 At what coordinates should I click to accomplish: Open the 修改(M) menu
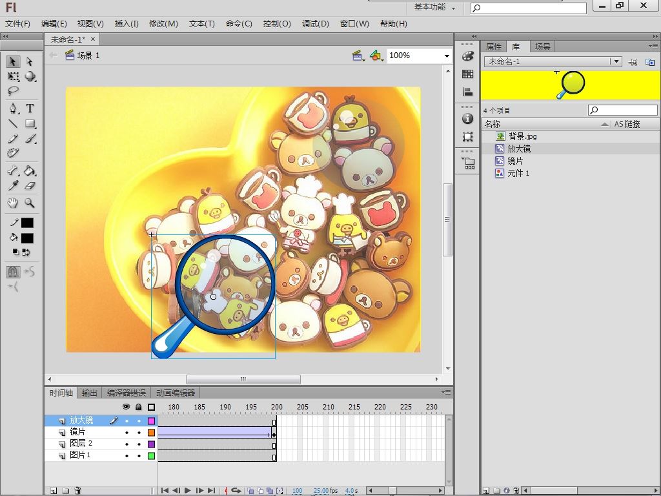[163, 24]
